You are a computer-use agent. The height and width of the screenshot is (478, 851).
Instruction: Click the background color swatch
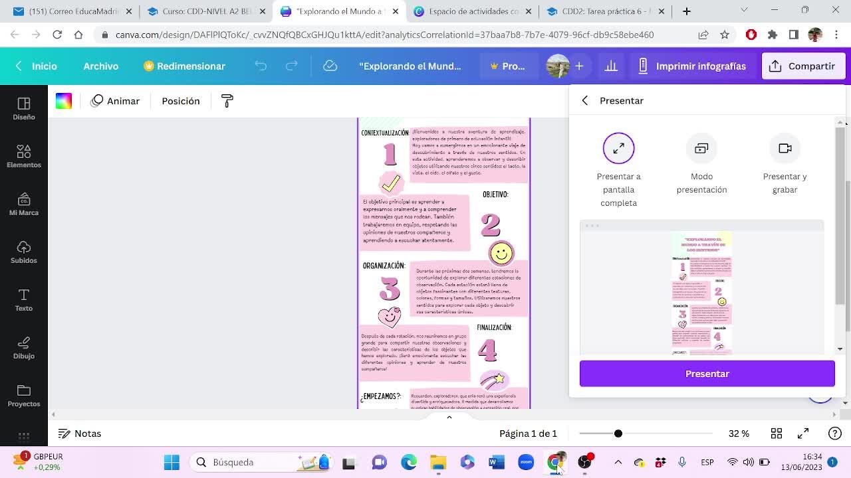(x=64, y=101)
